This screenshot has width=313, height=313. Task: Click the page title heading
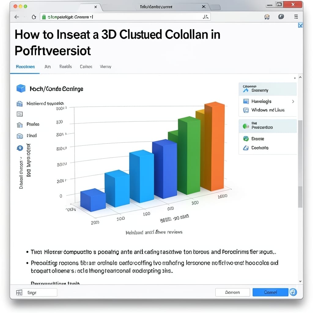tap(117, 42)
